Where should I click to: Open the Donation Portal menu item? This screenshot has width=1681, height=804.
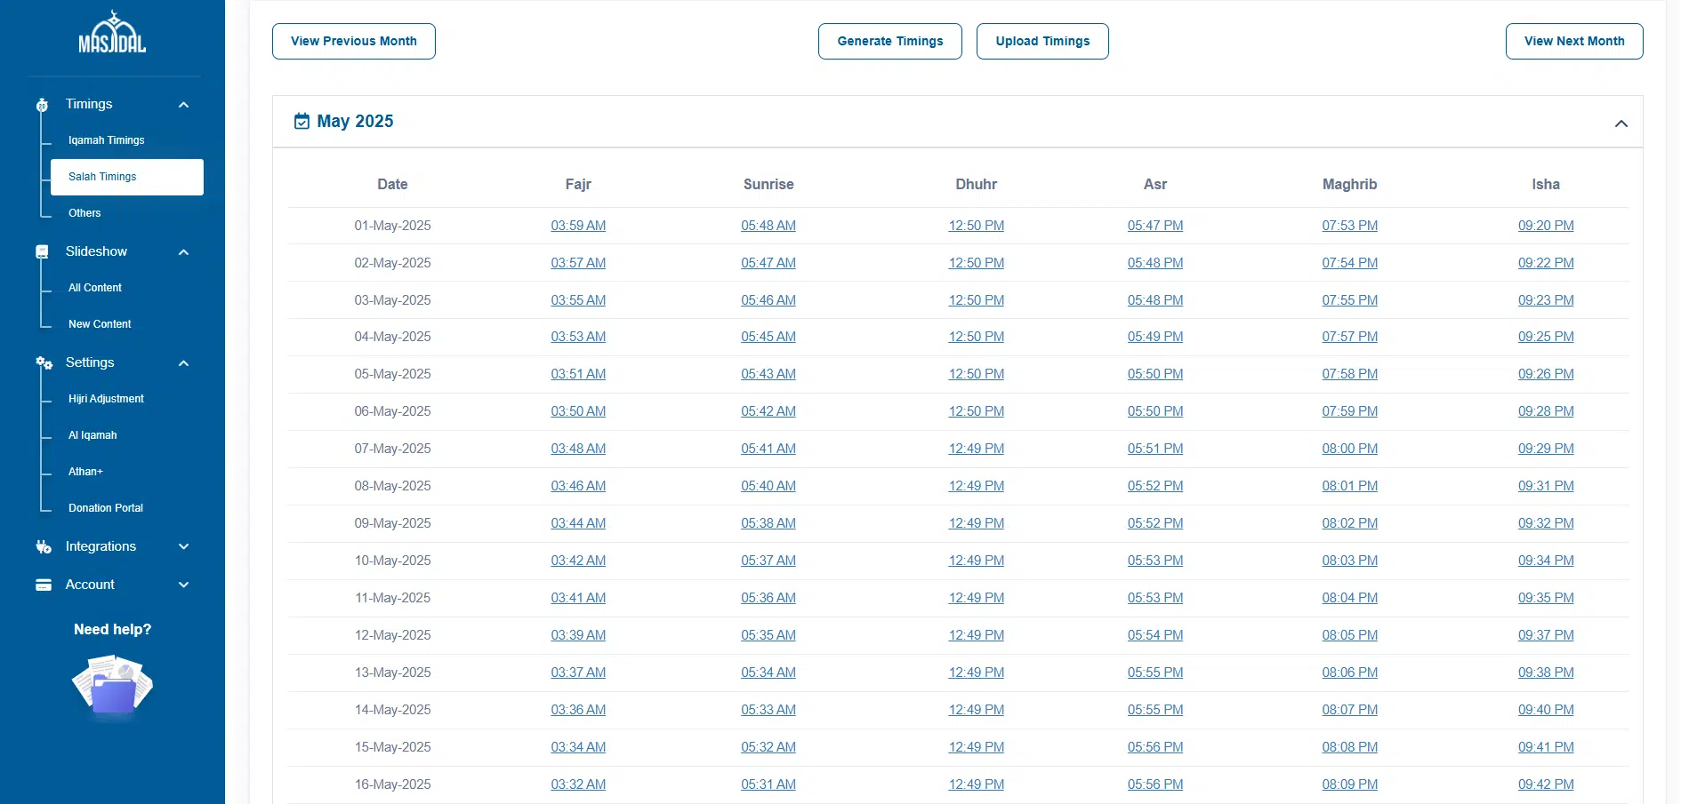point(105,508)
